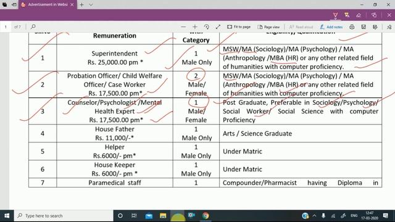Screen dimensions: 395x222
Task: Toggle touch writing in notes bar
Action: 374,15
